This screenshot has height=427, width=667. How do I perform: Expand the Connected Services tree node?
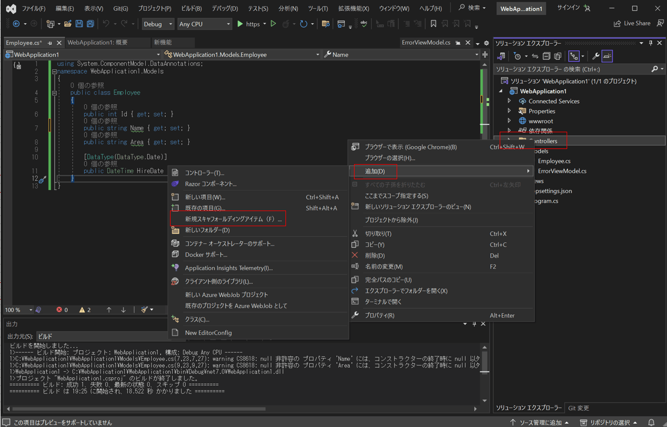point(509,101)
